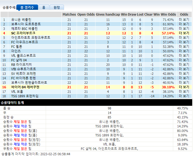
Task: Open 더 보기 for 보루시아 도르트문트
Action: click(184, 24)
